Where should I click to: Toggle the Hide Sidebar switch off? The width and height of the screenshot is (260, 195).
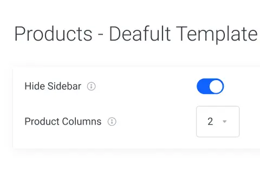tap(210, 86)
